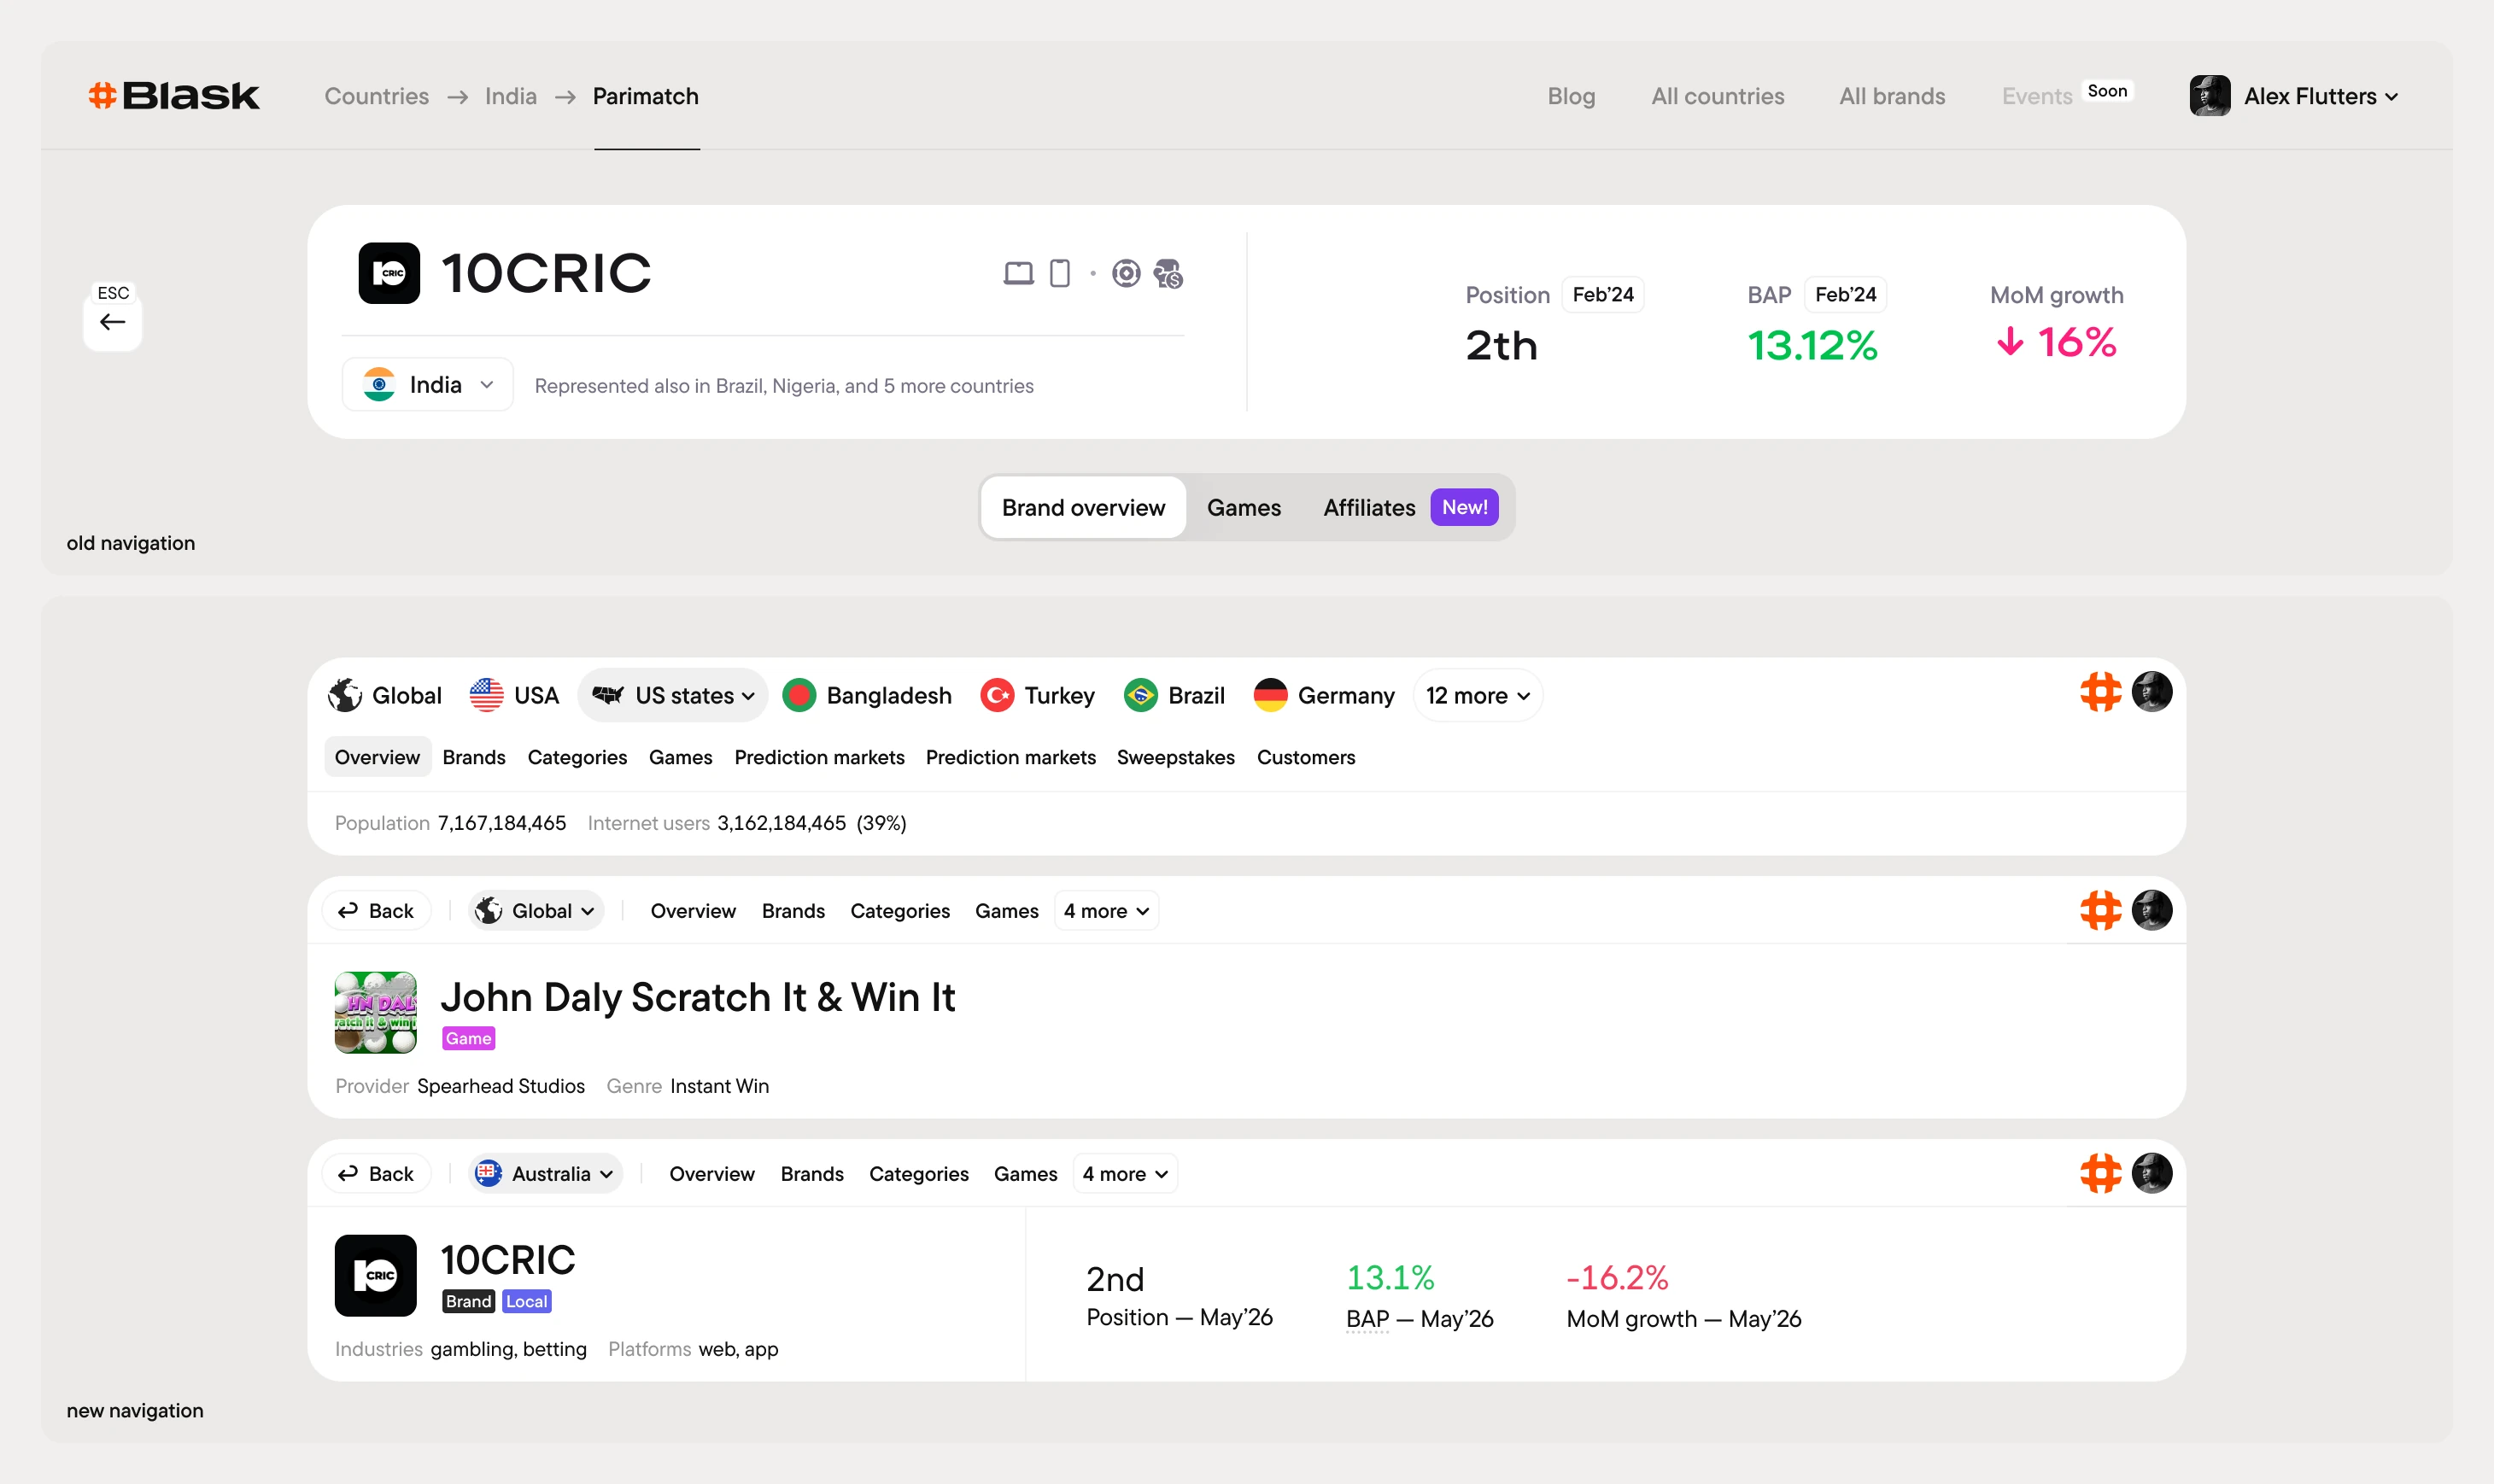Click the orange hash icon in the Australia bar
Image resolution: width=2494 pixels, height=1484 pixels.
click(x=2101, y=1174)
